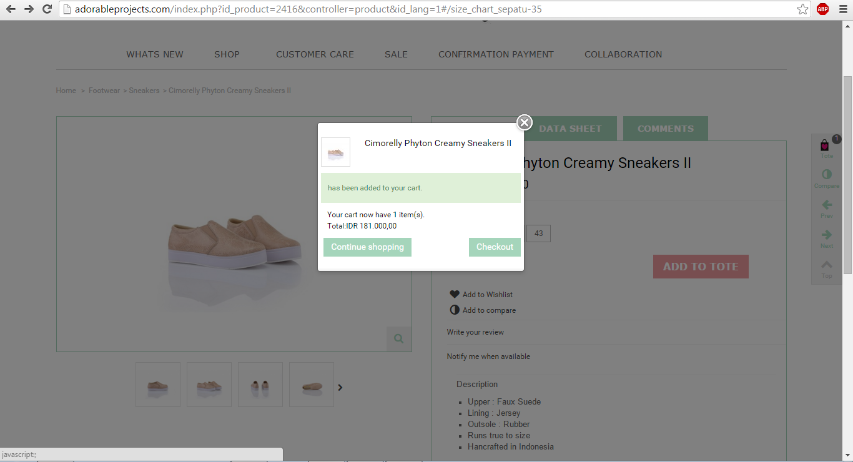
Task: Open CONFIRMATION PAYMENT page
Action: coord(496,54)
